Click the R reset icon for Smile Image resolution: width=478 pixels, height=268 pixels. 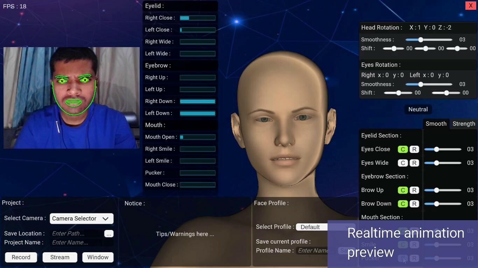414,245
